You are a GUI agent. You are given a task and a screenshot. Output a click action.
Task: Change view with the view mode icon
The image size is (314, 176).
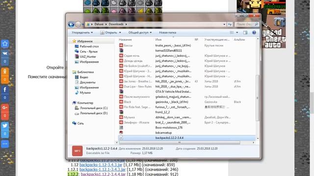[232, 33]
